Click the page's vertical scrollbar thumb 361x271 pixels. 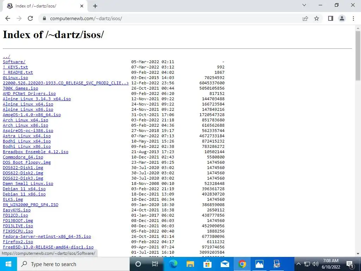[x=358, y=56]
